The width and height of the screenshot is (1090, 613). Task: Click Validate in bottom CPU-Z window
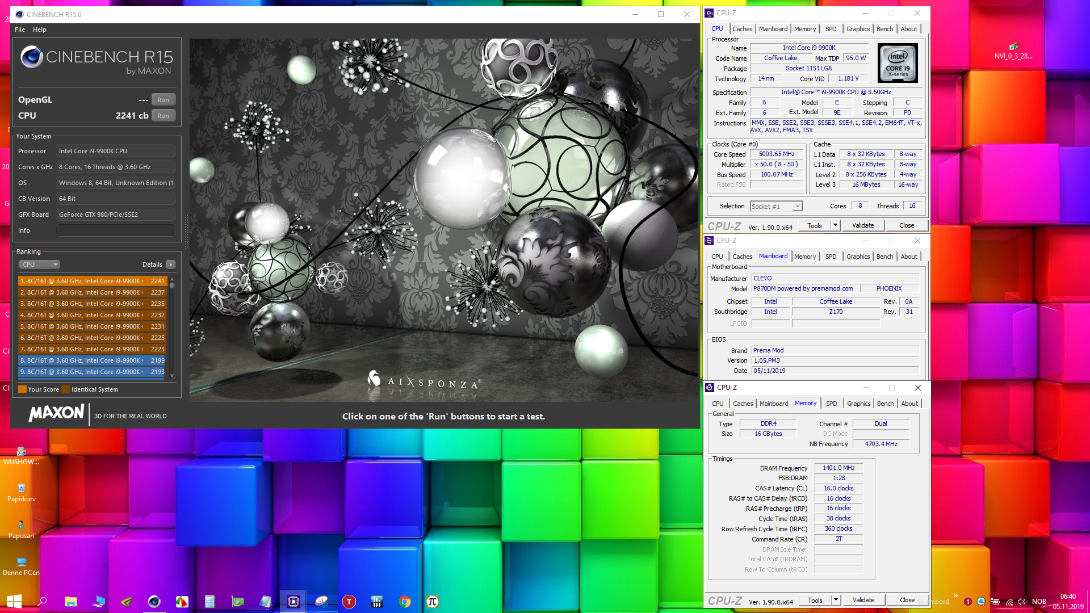pyautogui.click(x=863, y=601)
